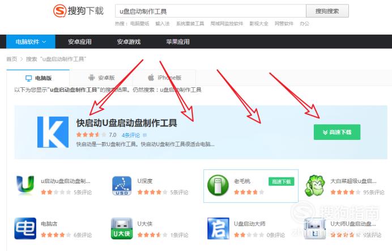This screenshot has height=251, width=392.
Task: Click hot search link 输入法
Action: 163,24
